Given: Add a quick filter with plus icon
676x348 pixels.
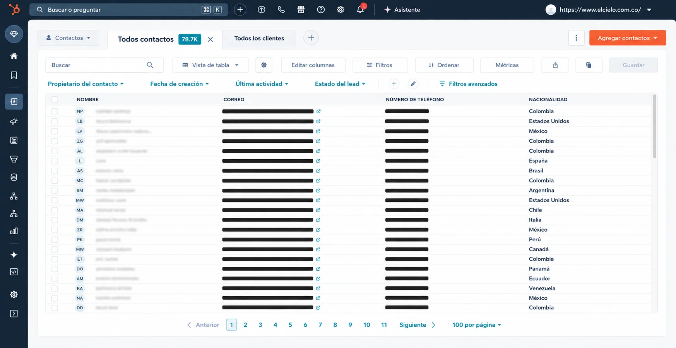Looking at the screenshot, I should pos(394,84).
